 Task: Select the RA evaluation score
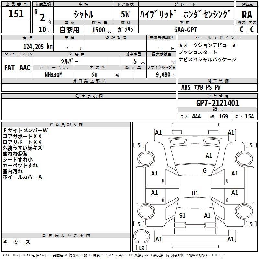[247, 15]
